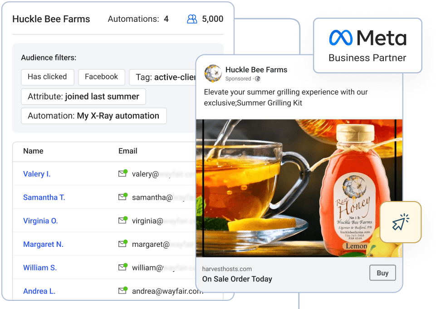Open Automation: My X-Ray automation filter

tap(94, 116)
